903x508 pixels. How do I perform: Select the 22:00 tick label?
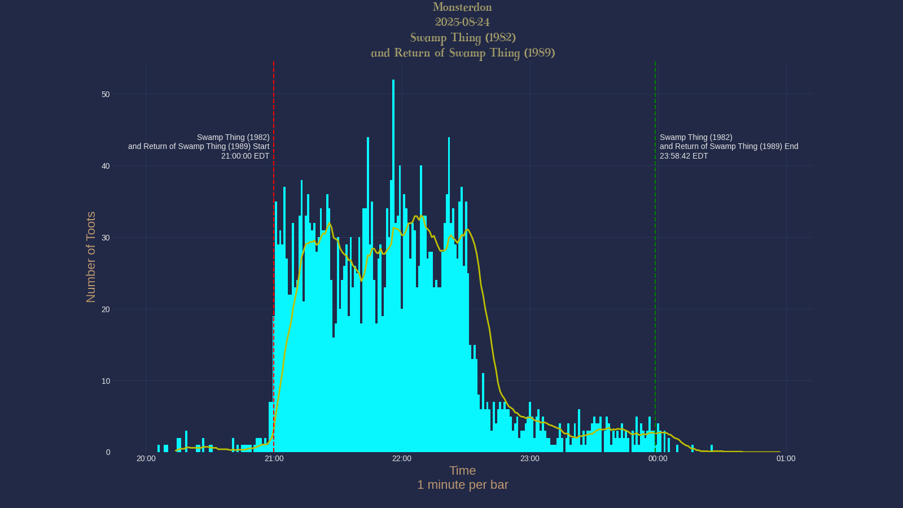(402, 459)
